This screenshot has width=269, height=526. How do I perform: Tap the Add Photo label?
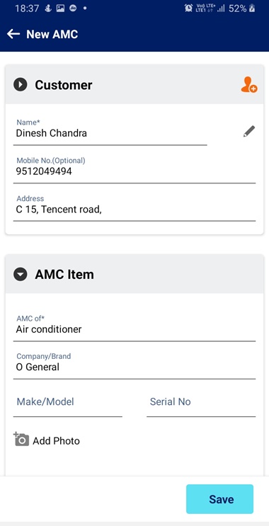point(57,441)
